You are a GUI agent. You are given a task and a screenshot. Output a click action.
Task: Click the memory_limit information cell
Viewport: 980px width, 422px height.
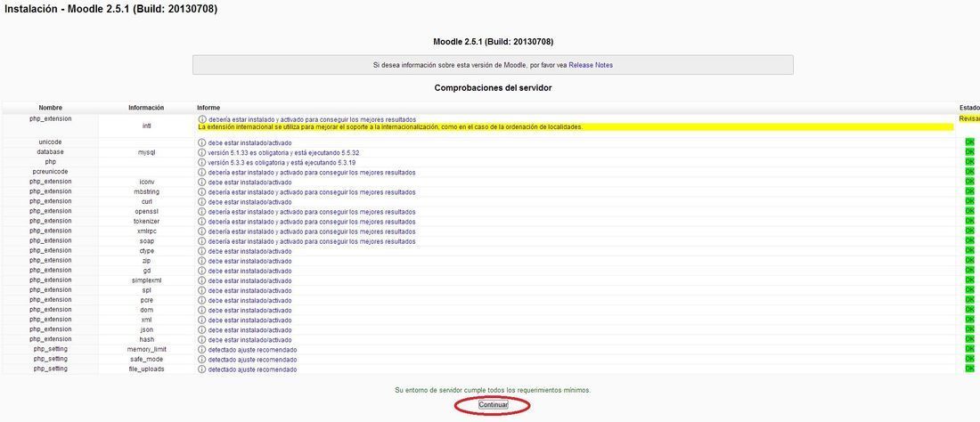point(146,350)
